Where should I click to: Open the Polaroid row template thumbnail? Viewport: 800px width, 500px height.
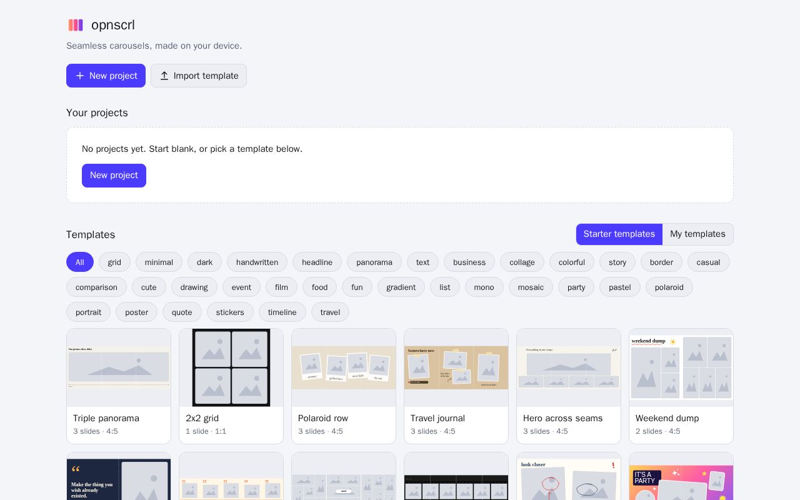344,367
